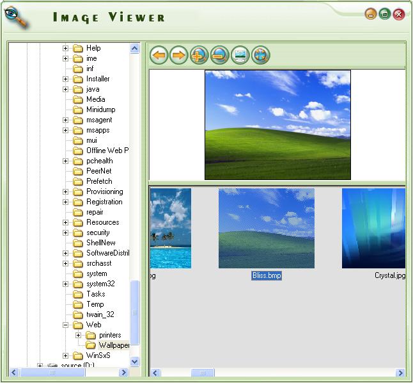Image resolution: width=413 pixels, height=383 pixels.
Task: Click the folder icon next to Prefetch
Action: (x=78, y=182)
